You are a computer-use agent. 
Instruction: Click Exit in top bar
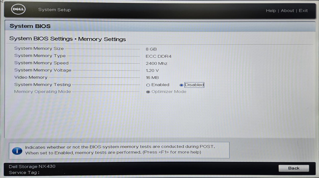point(303,11)
